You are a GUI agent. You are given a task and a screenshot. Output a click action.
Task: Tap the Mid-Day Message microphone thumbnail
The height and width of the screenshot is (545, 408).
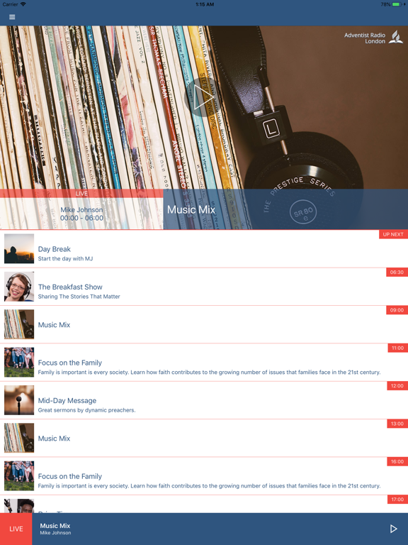19,400
